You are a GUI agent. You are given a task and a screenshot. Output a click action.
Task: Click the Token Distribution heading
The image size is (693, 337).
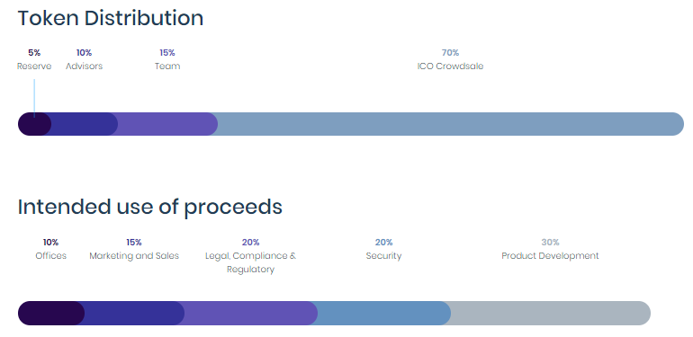[x=111, y=18]
